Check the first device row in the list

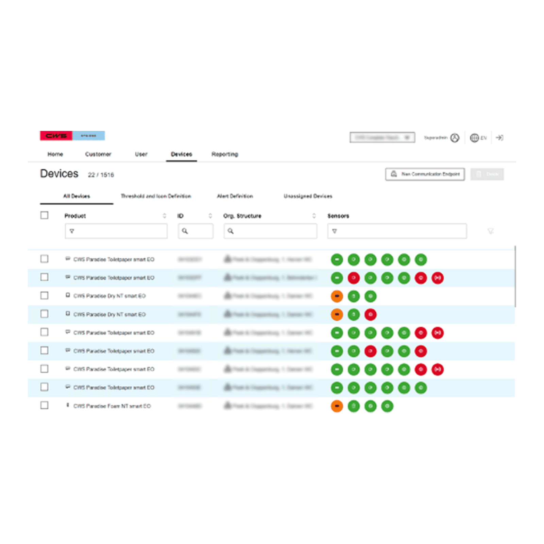click(44, 259)
